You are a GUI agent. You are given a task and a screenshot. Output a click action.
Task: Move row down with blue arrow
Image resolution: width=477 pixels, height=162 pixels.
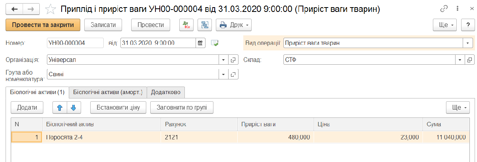point(74,107)
